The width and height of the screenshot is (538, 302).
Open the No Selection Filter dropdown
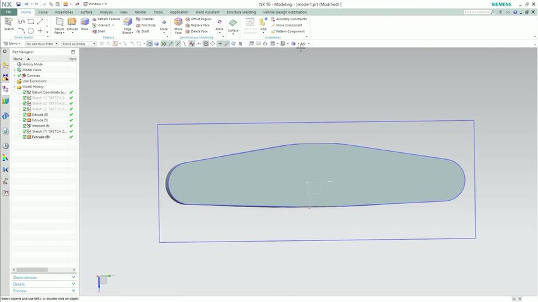coord(42,44)
